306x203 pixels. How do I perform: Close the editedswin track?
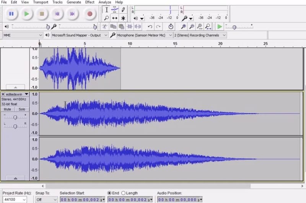[x=3, y=94]
